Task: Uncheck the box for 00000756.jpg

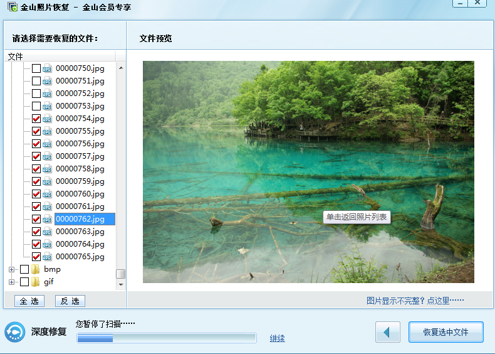Action: coord(36,144)
